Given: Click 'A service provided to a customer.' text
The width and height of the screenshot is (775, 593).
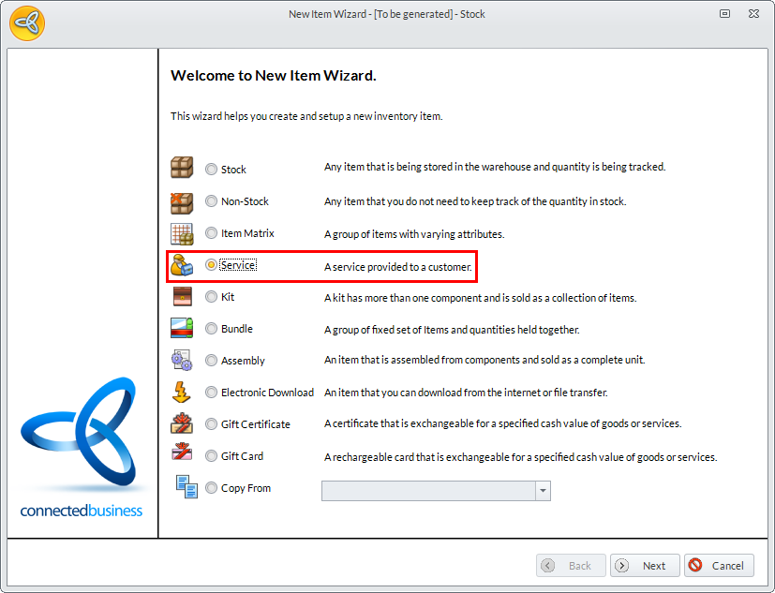Looking at the screenshot, I should pos(398,267).
